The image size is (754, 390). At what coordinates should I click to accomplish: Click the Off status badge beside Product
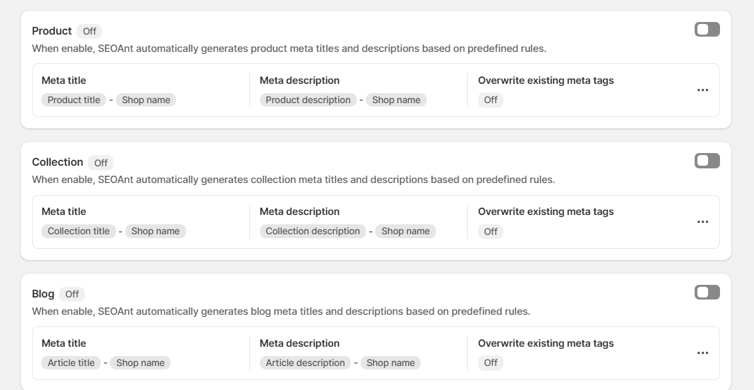[89, 31]
